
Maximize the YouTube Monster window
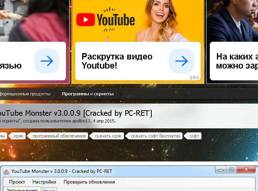tap(231, 170)
